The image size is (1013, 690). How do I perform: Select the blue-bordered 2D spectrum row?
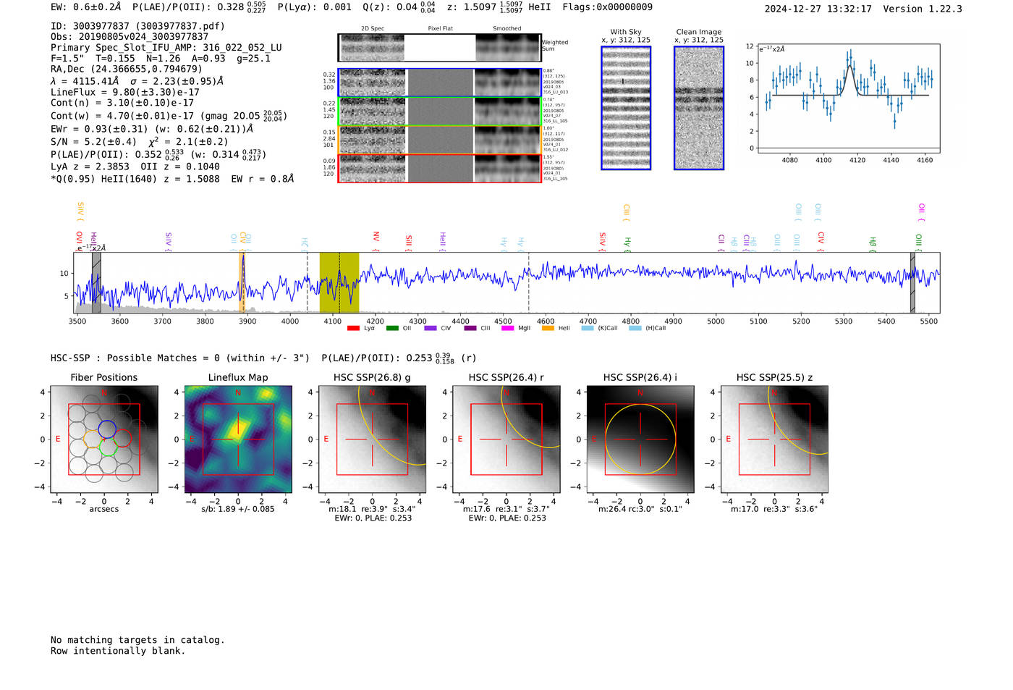[x=440, y=83]
